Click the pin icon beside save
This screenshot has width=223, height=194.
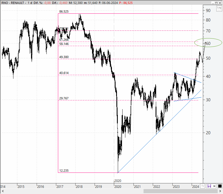214,186
